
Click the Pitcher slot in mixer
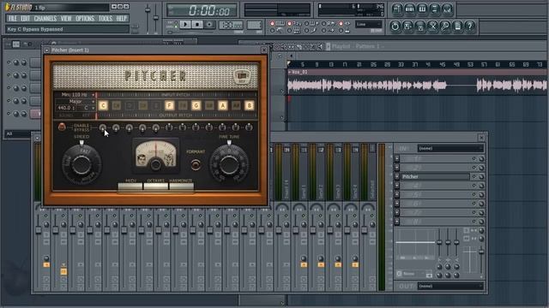pyautogui.click(x=435, y=177)
